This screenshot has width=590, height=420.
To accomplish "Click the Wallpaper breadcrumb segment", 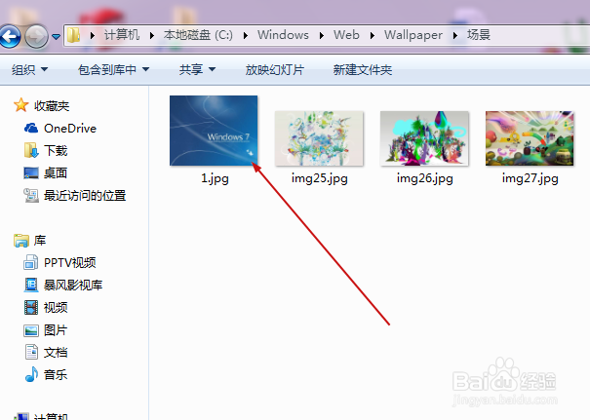I will 413,35.
